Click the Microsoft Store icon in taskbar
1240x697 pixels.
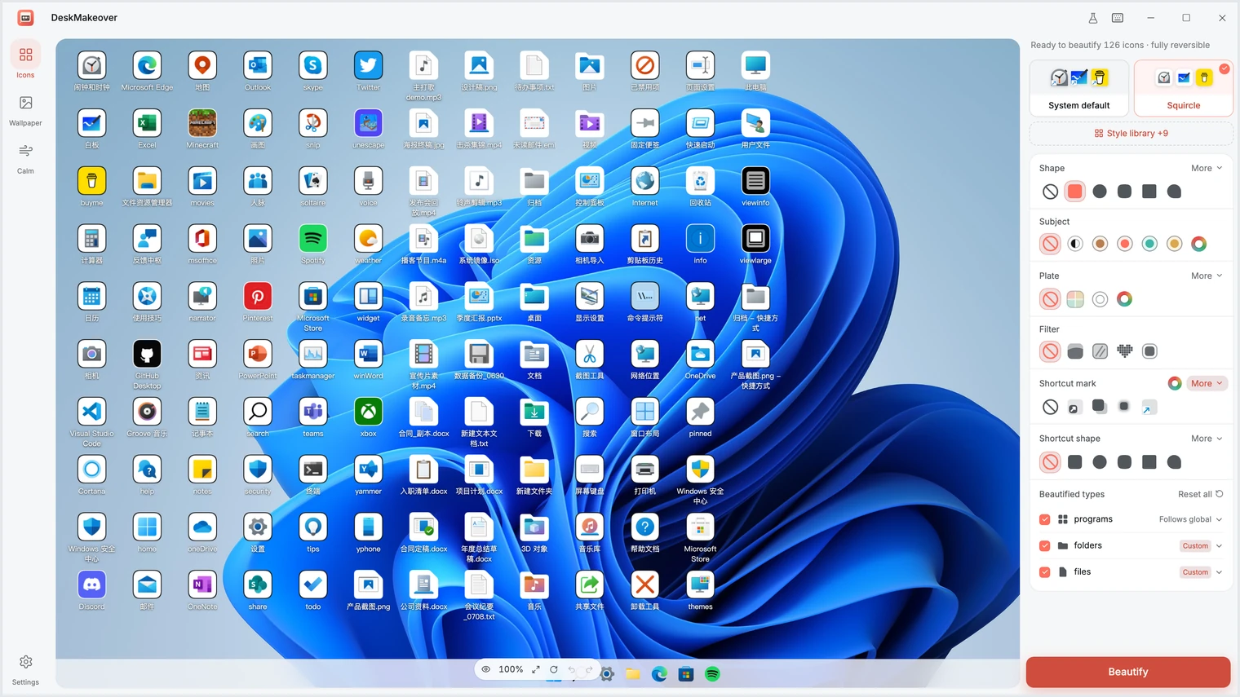[686, 674]
